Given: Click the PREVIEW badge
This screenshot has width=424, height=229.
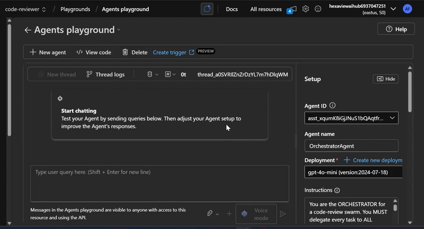Looking at the screenshot, I should [x=206, y=51].
